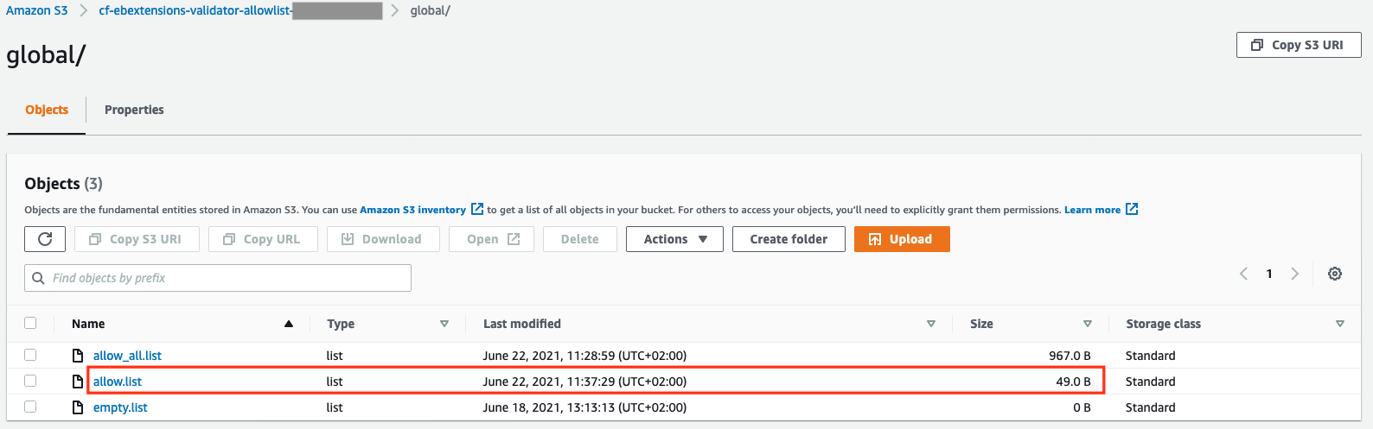The height and width of the screenshot is (429, 1373).
Task: Click Standard storage class for empty.list
Action: [1150, 407]
